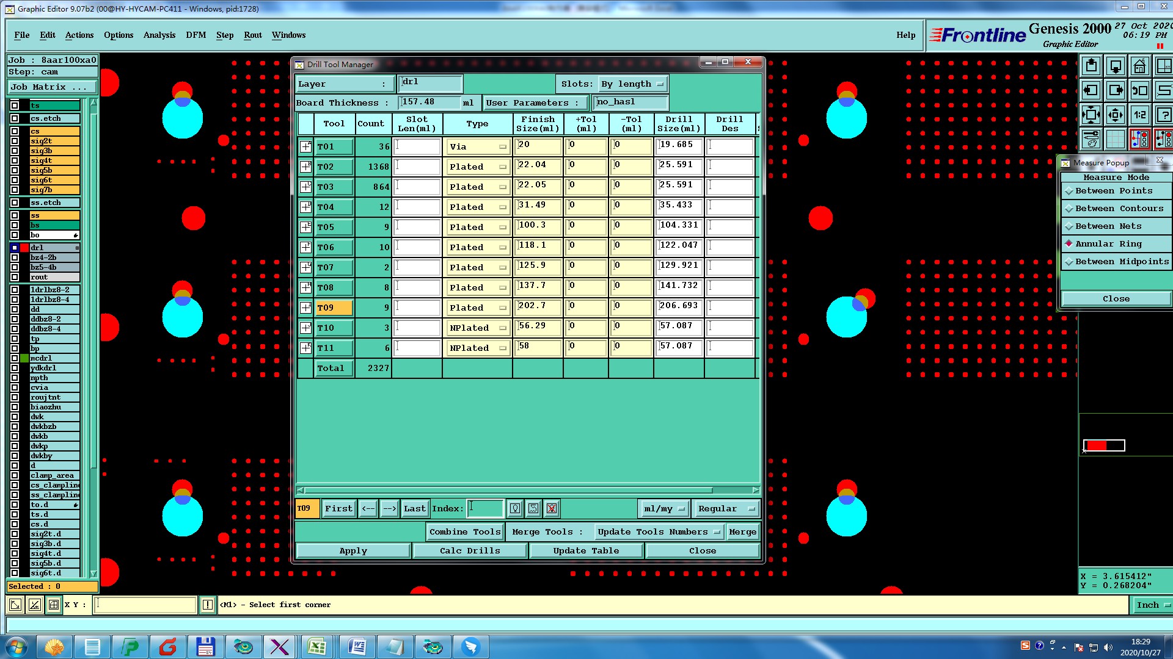This screenshot has height=659, width=1173.
Task: Expand the T05 tool row
Action: click(x=305, y=227)
